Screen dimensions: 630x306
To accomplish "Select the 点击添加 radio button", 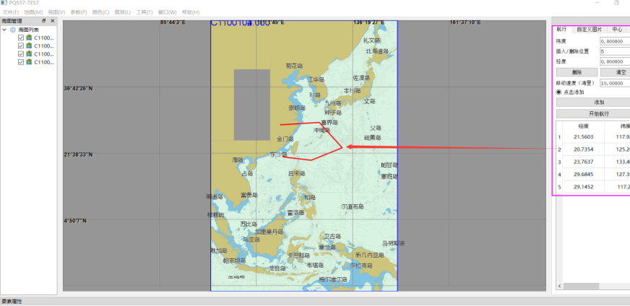I will click(558, 92).
